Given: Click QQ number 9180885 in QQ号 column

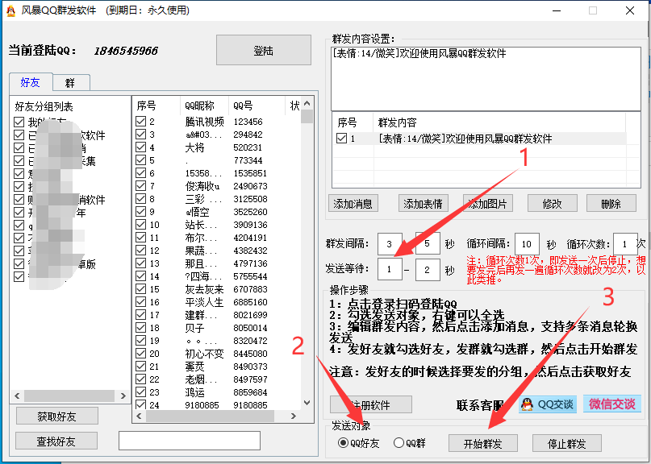Looking at the screenshot, I should point(250,404).
